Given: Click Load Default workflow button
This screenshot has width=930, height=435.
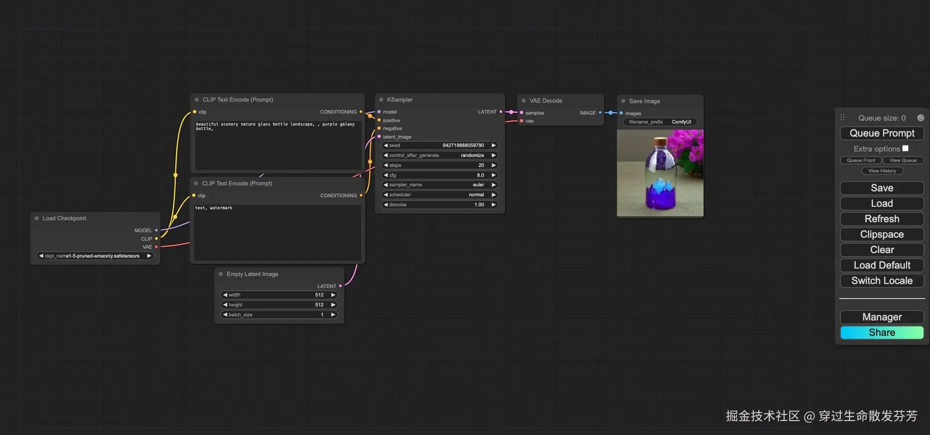Looking at the screenshot, I should (882, 265).
